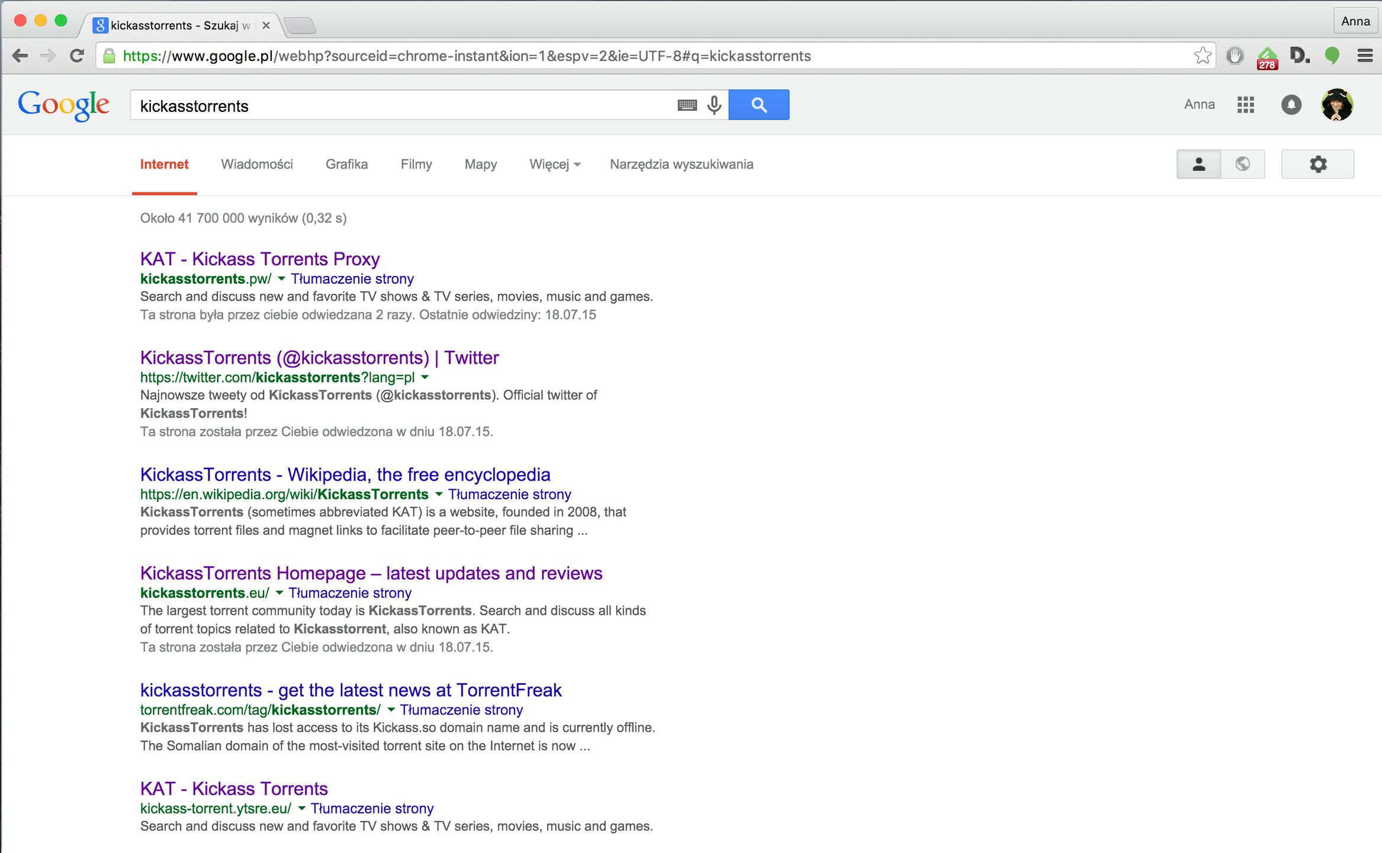Expand the Więcej dropdown
The height and width of the screenshot is (853, 1382).
click(x=554, y=164)
